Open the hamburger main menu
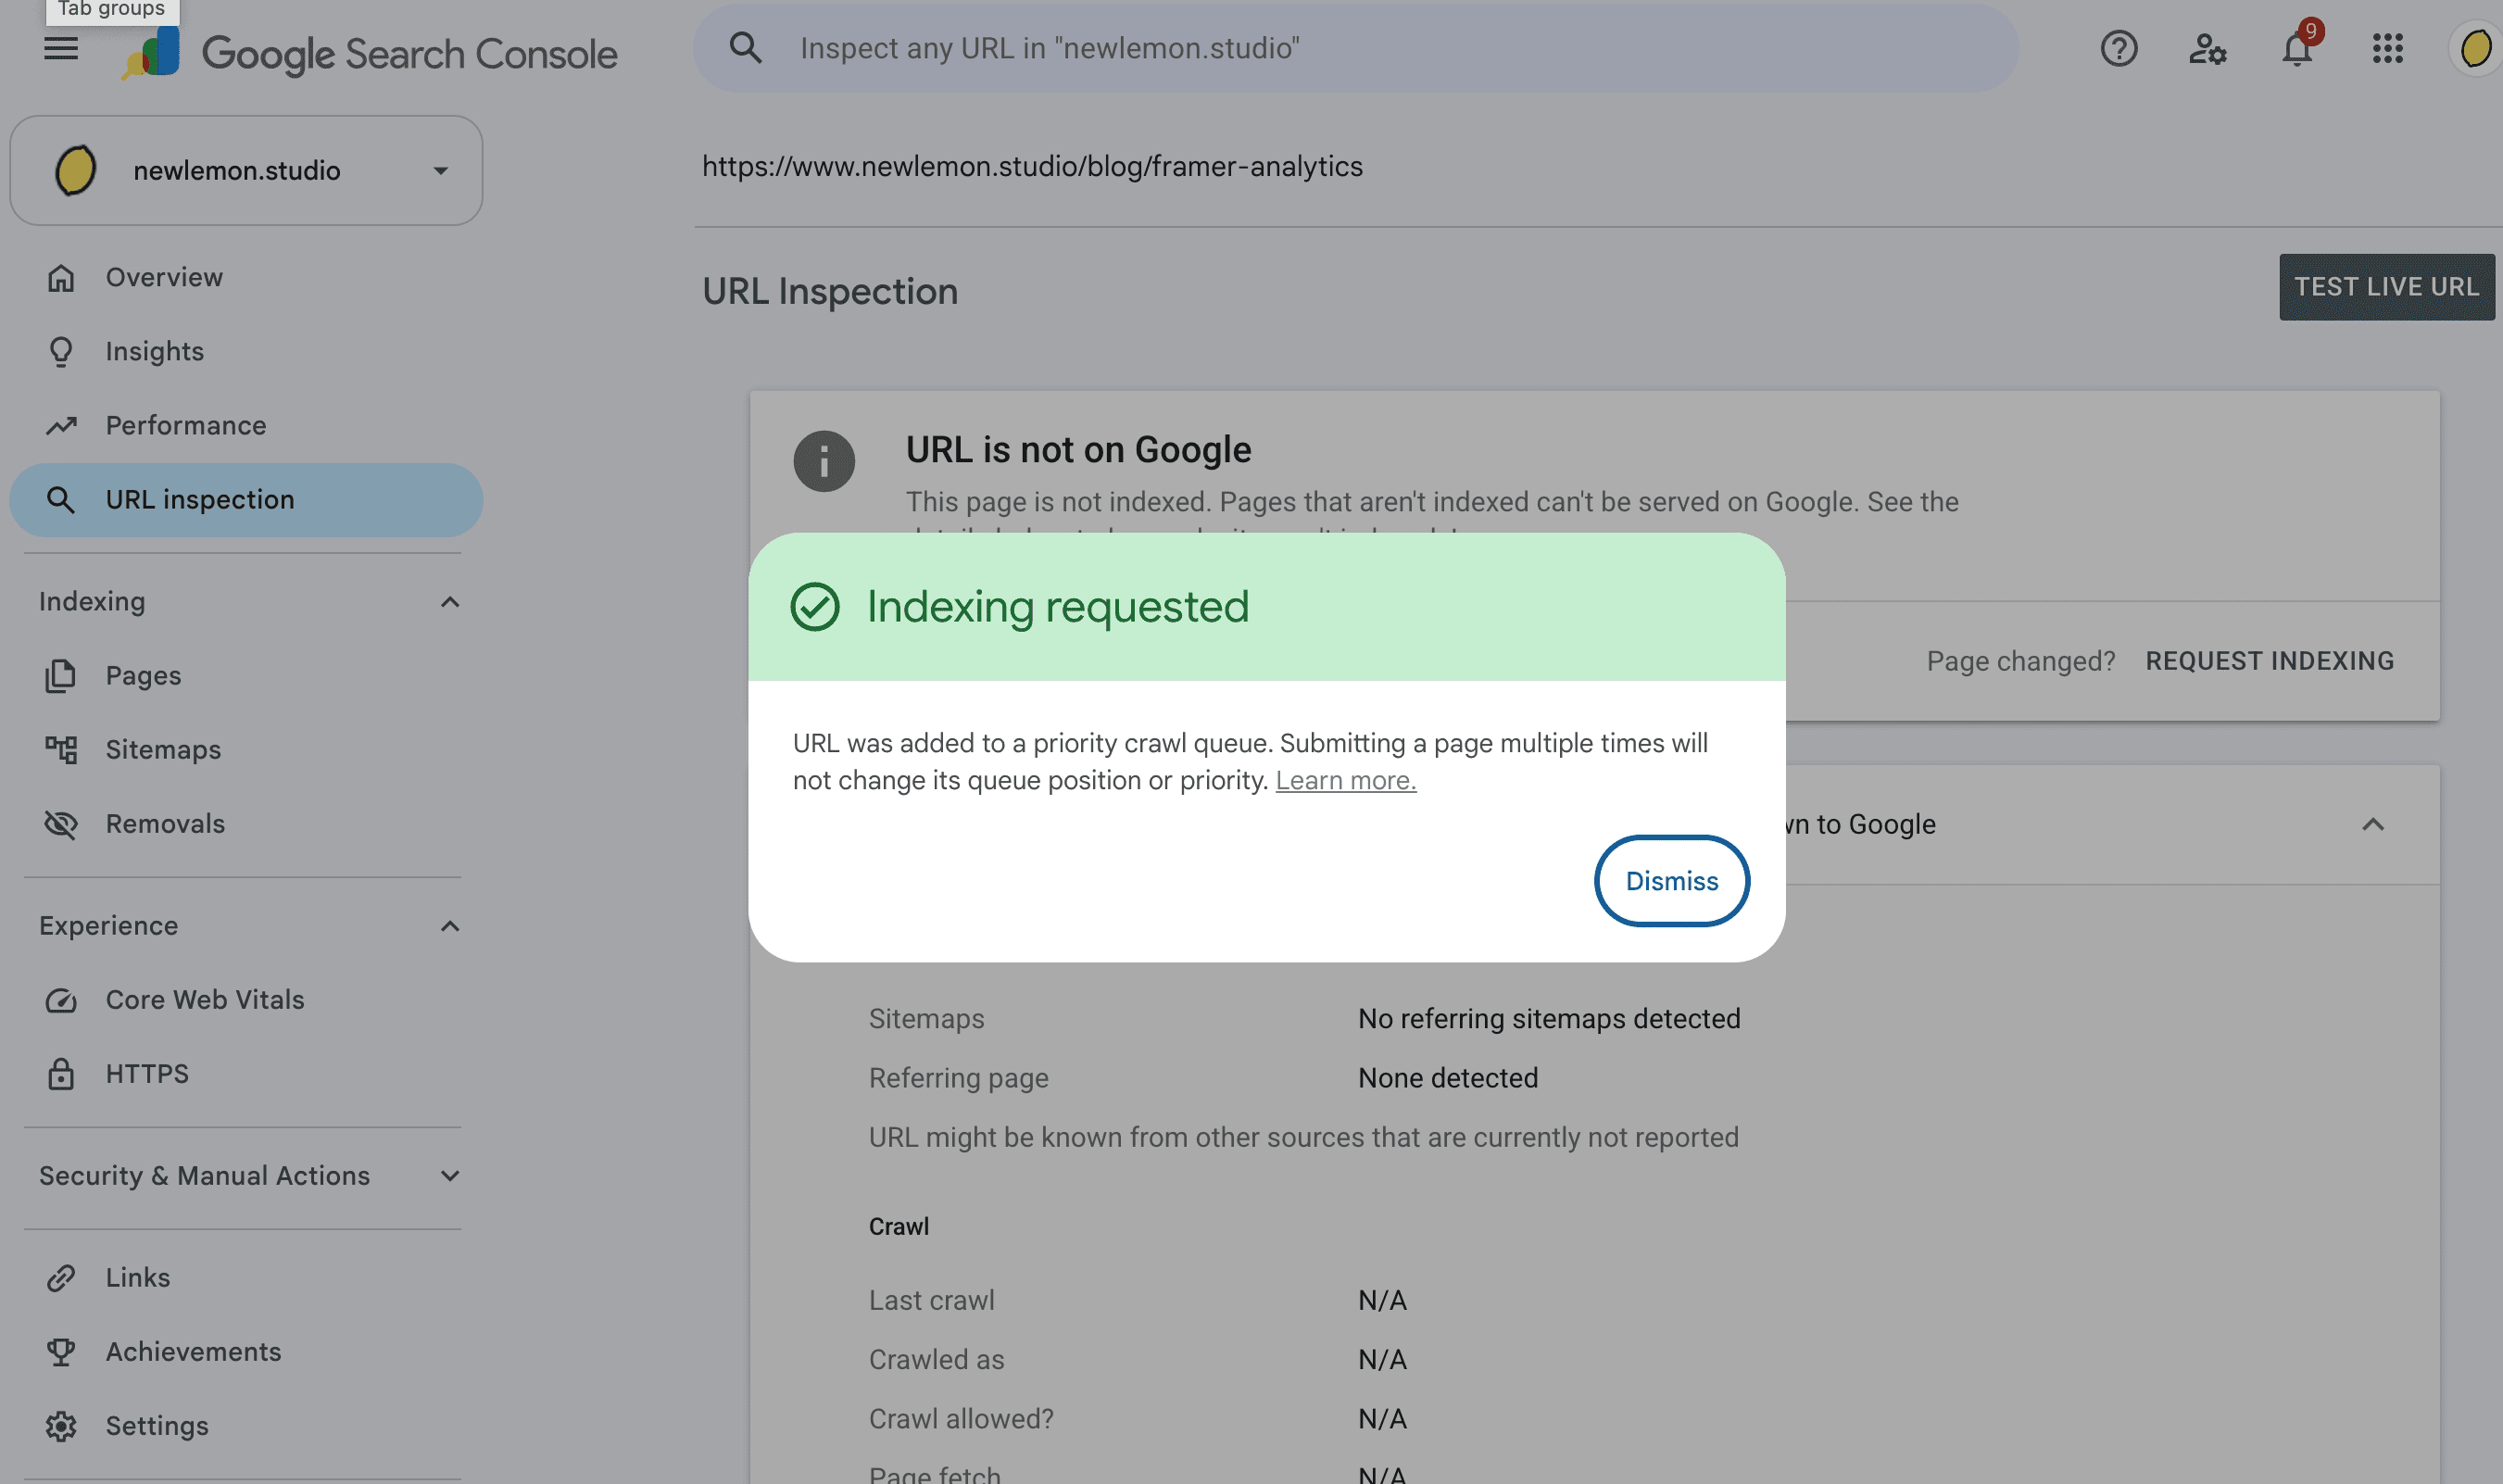 click(x=61, y=48)
